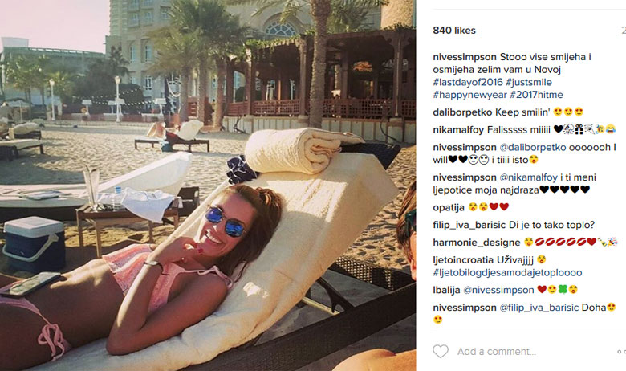Open hashtag #lastdayof2016
Image resolution: width=626 pixels, height=371 pixels.
pyautogui.click(x=468, y=82)
